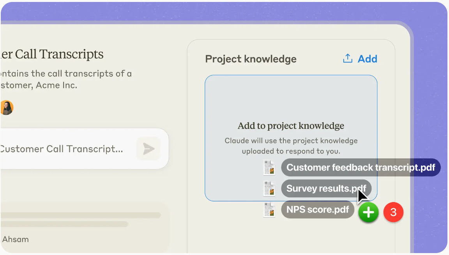Click the Customer Call Transcript input field
Screen dimensions: 449x255
85,149
